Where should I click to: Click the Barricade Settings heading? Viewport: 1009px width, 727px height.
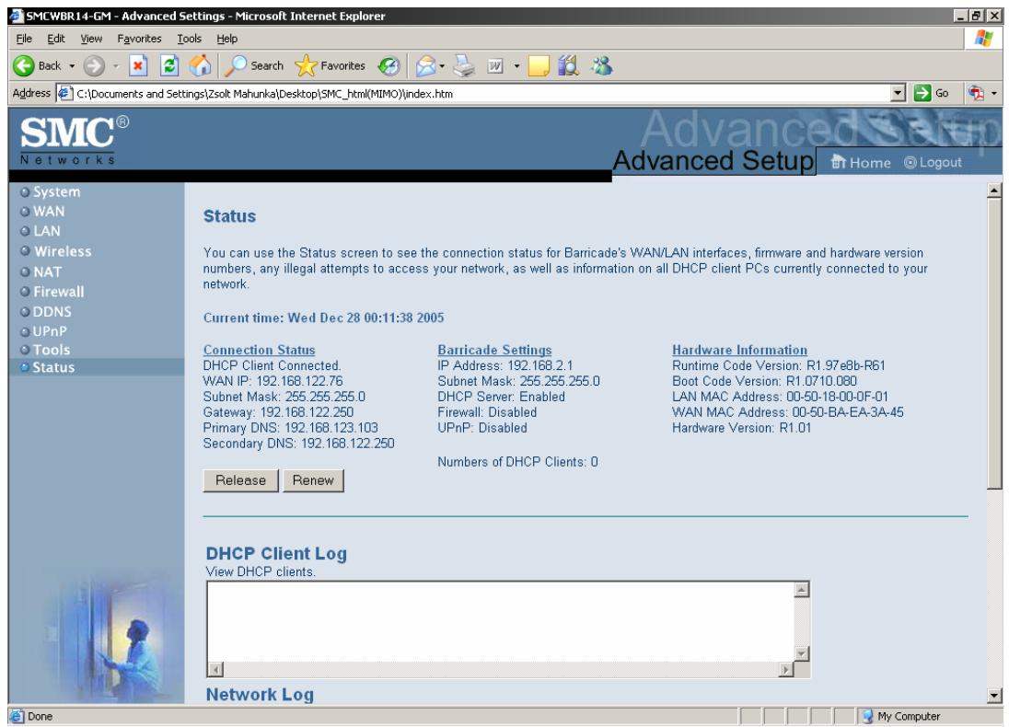coord(495,350)
